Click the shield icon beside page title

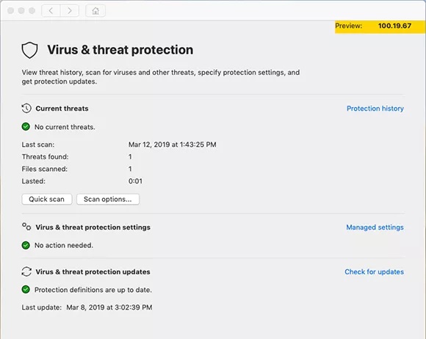[x=29, y=50]
